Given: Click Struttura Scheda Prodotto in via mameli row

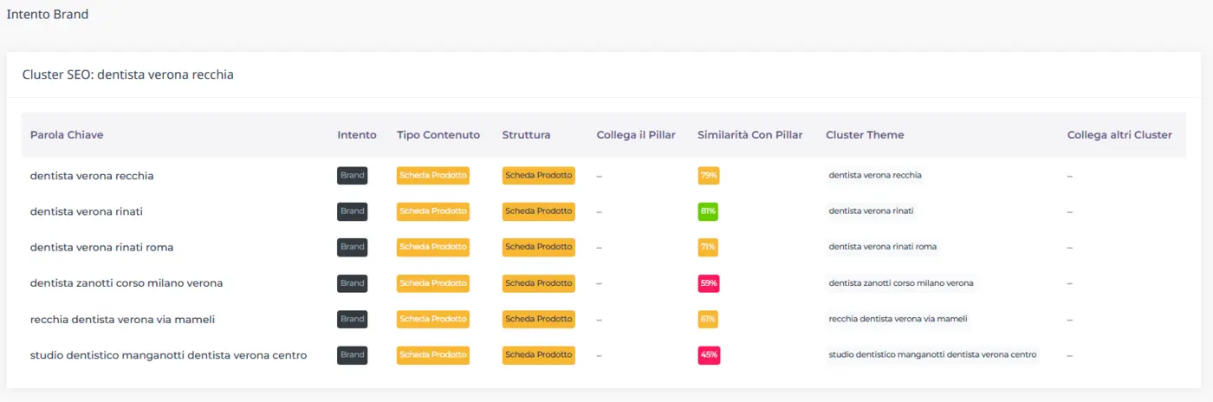Looking at the screenshot, I should (539, 319).
